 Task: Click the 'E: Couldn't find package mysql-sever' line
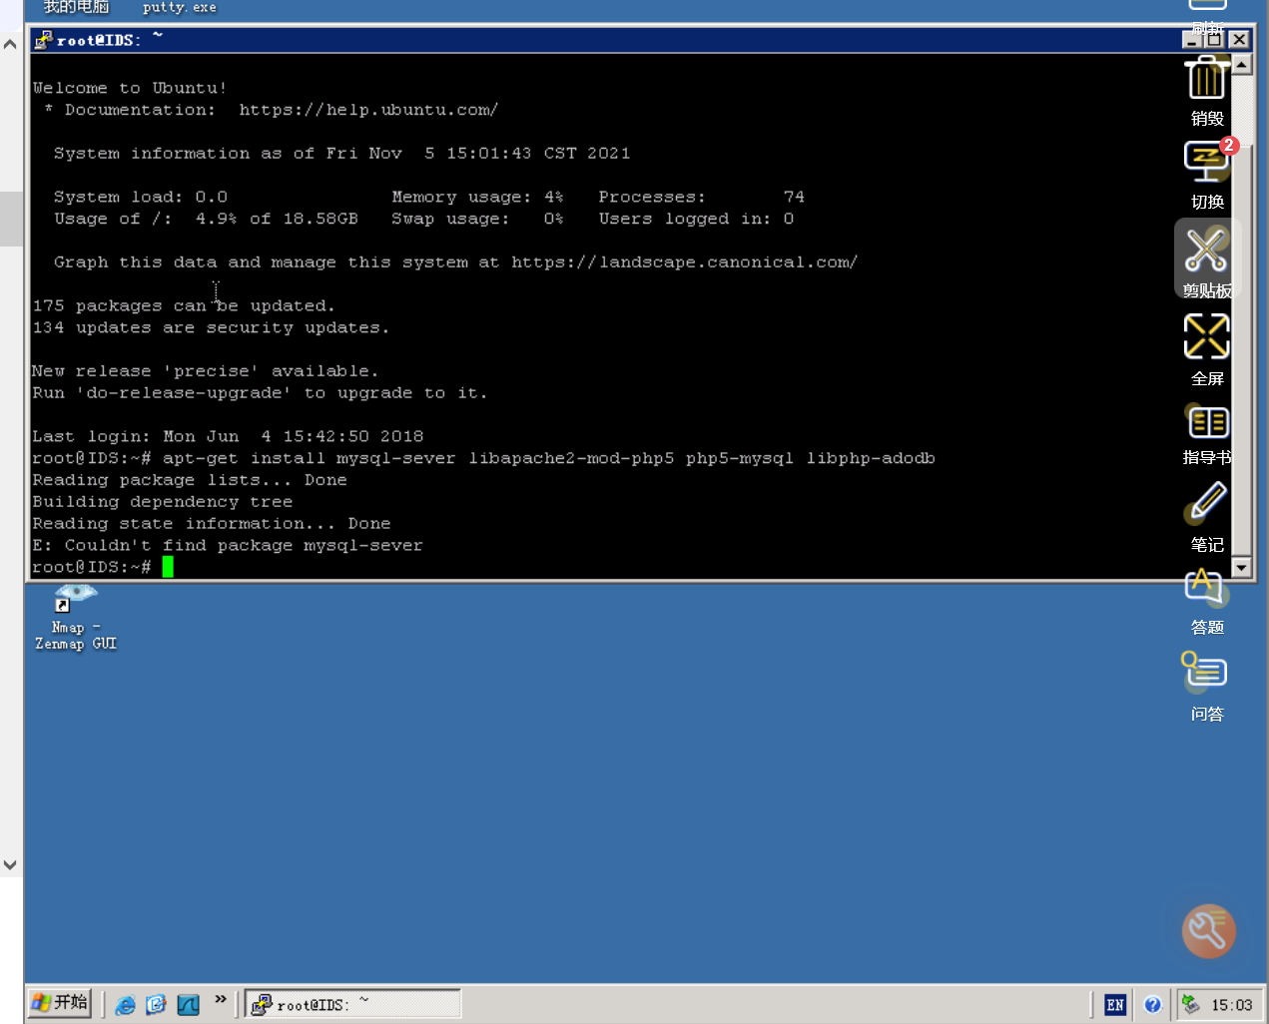[228, 546]
